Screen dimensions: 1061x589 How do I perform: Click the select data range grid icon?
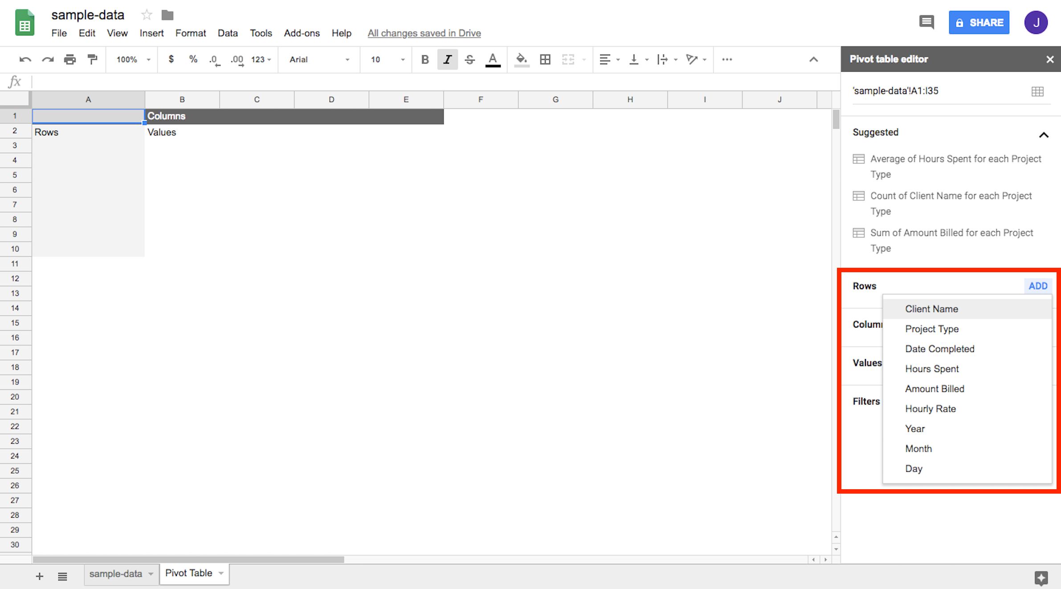pyautogui.click(x=1037, y=91)
